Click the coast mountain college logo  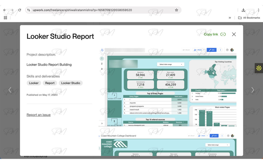point(114,144)
